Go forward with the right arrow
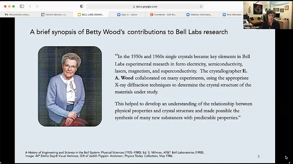Image resolution: width=293 pixels, height=164 pixels. point(37,6)
